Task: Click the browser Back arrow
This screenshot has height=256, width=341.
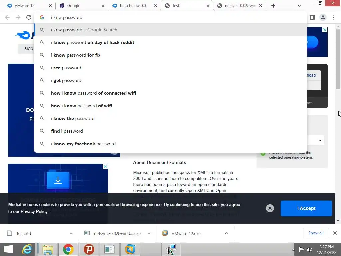Action: pyautogui.click(x=7, y=17)
